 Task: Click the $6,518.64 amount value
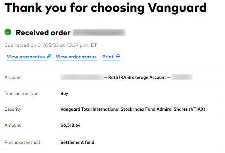pyautogui.click(x=70, y=125)
